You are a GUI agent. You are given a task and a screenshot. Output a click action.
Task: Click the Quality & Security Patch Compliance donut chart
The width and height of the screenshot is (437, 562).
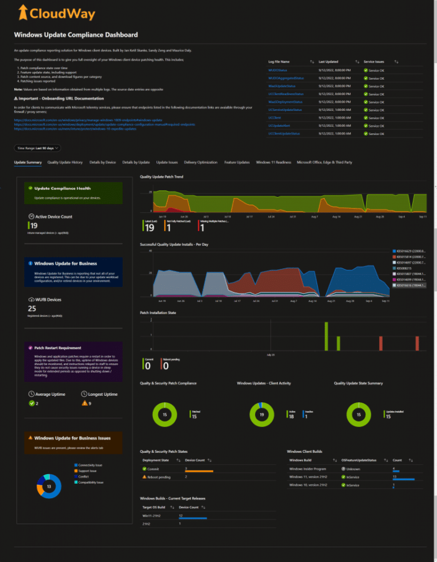[165, 415]
